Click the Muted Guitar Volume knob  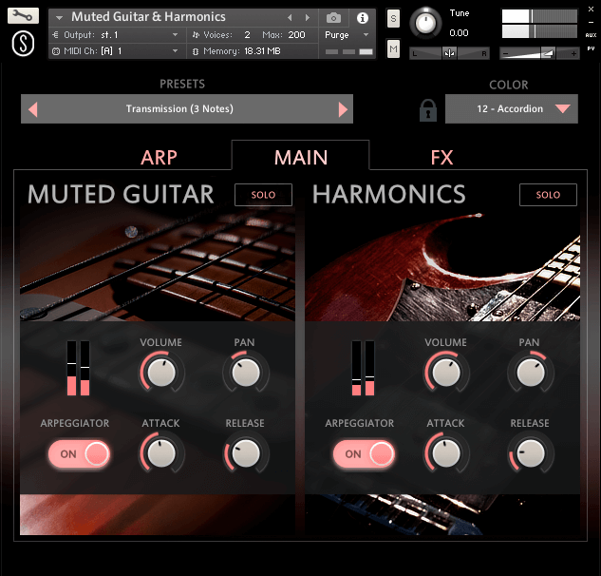click(x=160, y=373)
